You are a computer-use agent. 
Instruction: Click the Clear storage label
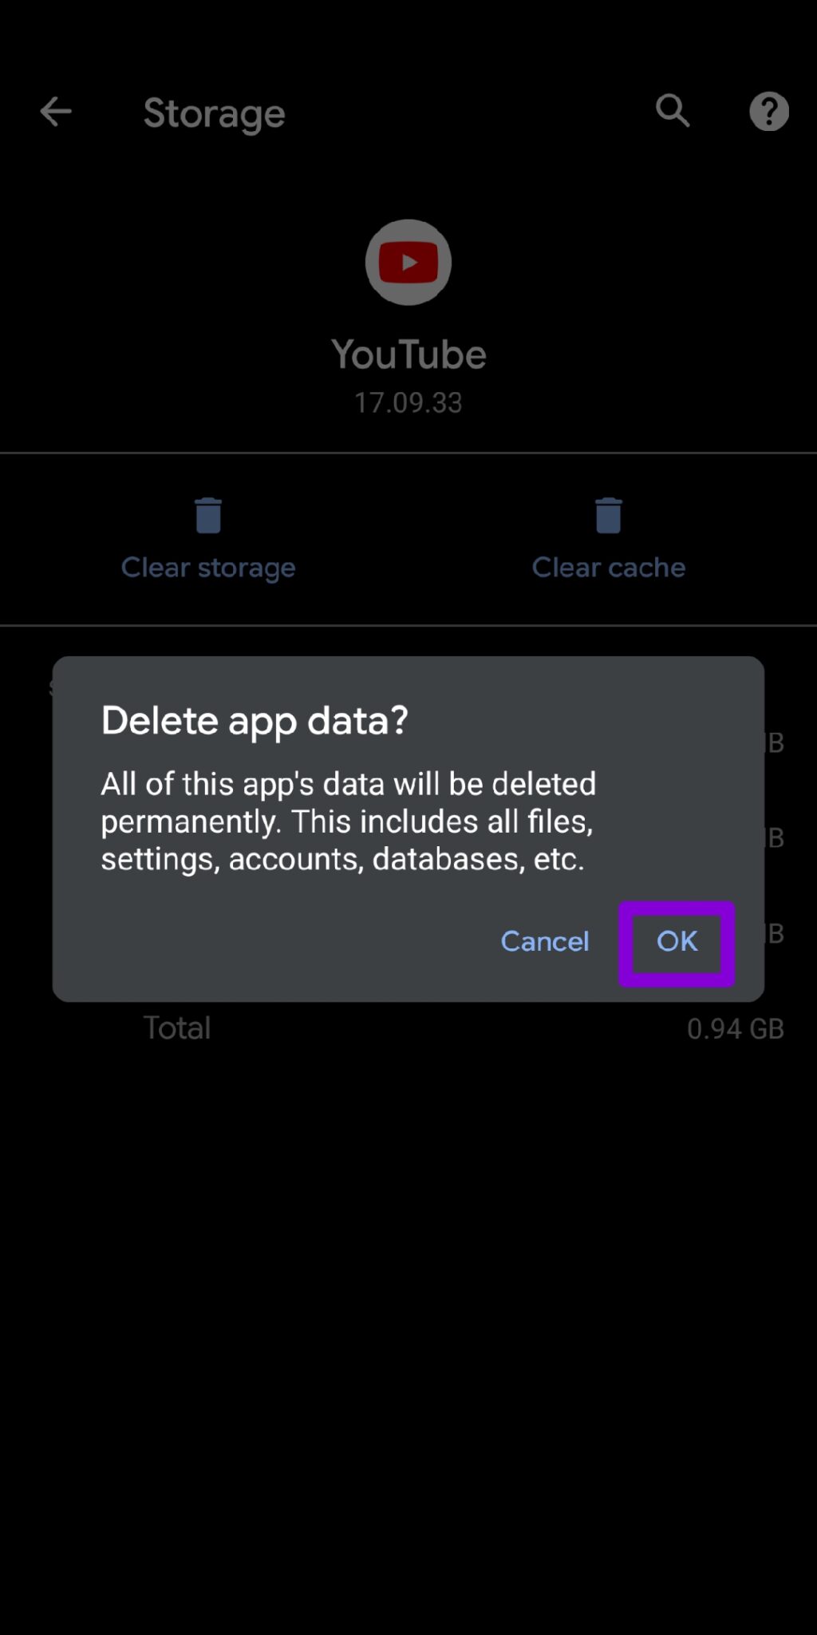click(207, 567)
